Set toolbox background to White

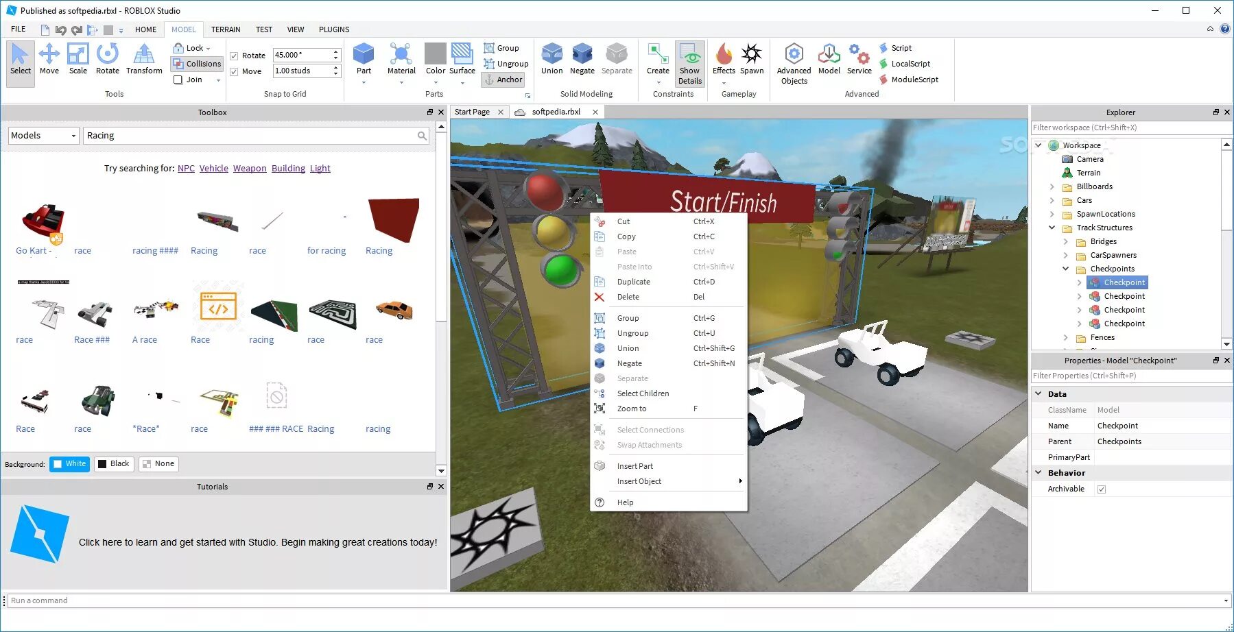click(69, 464)
